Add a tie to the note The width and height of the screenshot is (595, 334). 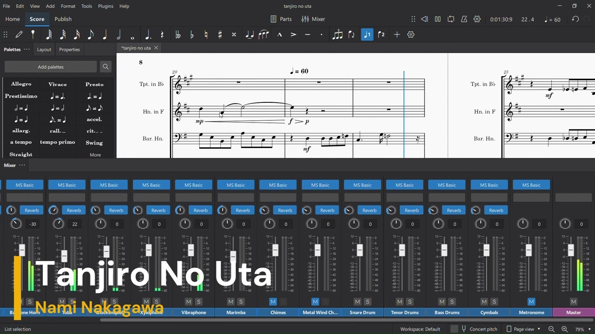tap(250, 35)
